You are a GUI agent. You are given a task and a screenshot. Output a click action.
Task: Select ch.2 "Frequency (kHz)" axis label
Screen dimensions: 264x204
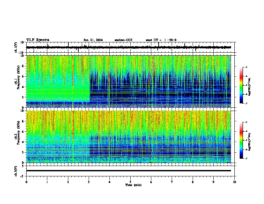[18, 133]
